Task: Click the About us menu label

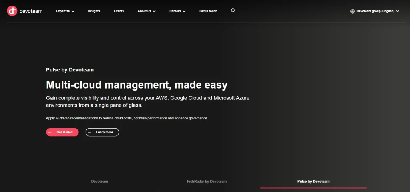Action: 144,11
